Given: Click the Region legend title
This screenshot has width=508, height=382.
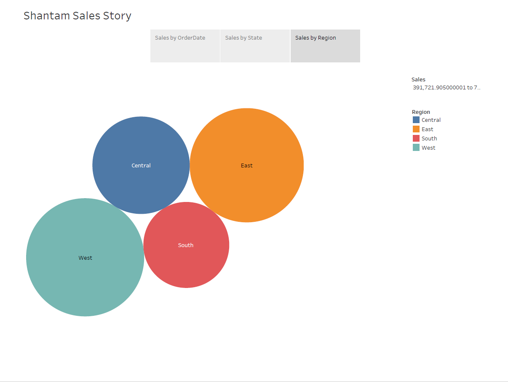Looking at the screenshot, I should point(421,112).
